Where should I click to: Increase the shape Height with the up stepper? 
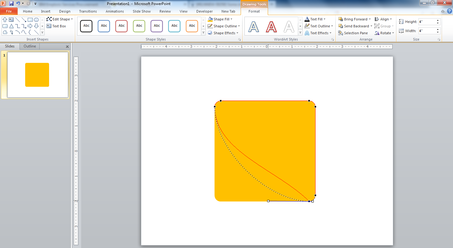pos(438,20)
